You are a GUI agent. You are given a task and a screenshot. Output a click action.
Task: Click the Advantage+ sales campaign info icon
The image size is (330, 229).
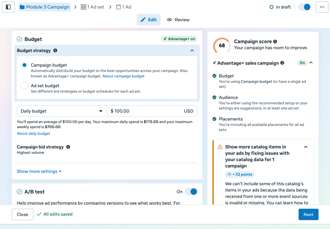(x=282, y=63)
